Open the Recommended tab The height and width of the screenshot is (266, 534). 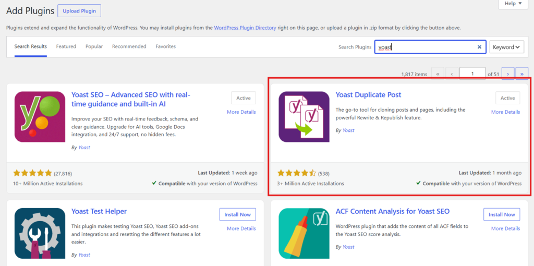coord(129,46)
